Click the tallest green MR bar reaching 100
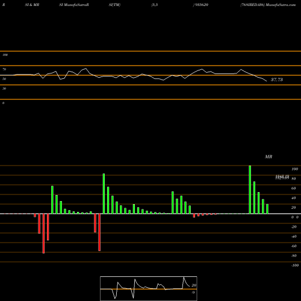 pos(250,190)
